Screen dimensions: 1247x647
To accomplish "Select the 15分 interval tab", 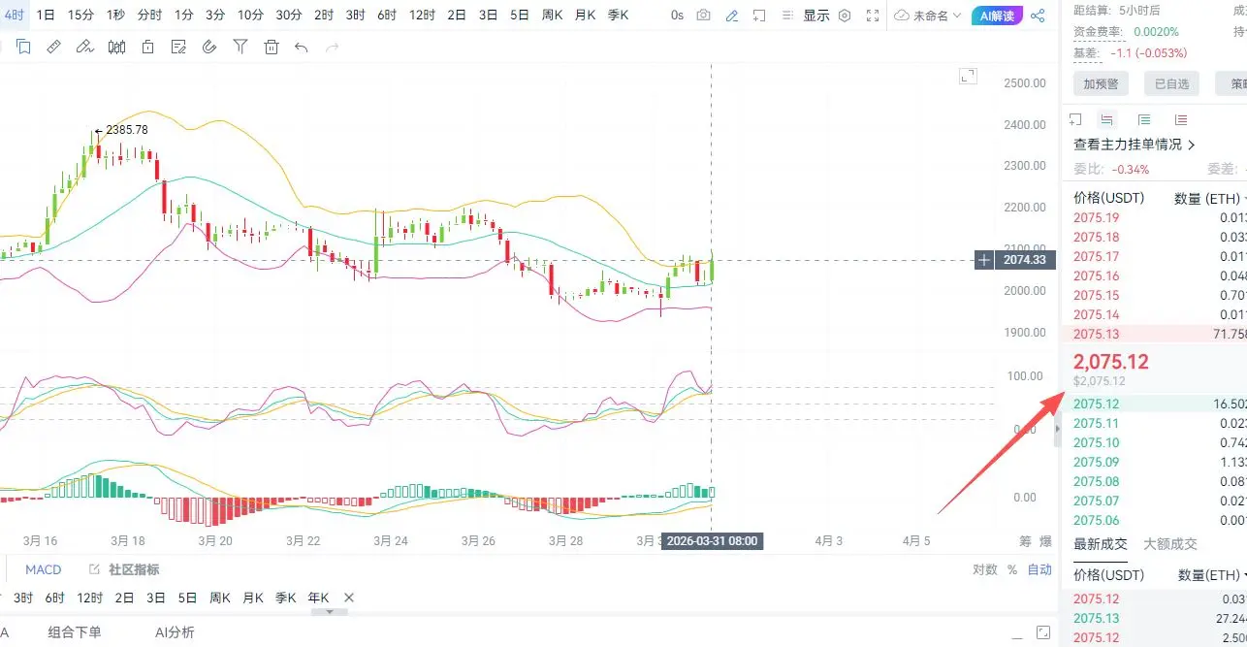I will pos(80,16).
